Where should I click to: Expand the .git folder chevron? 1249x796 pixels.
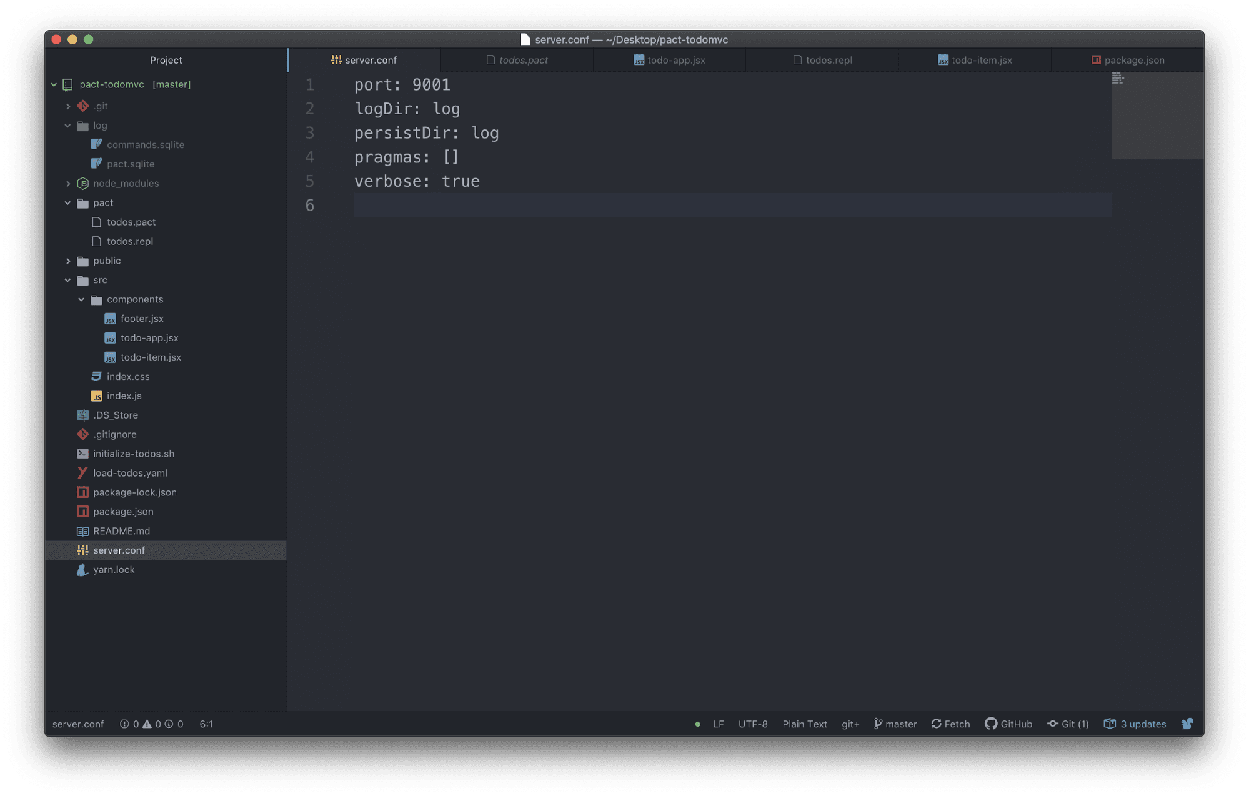tap(68, 106)
